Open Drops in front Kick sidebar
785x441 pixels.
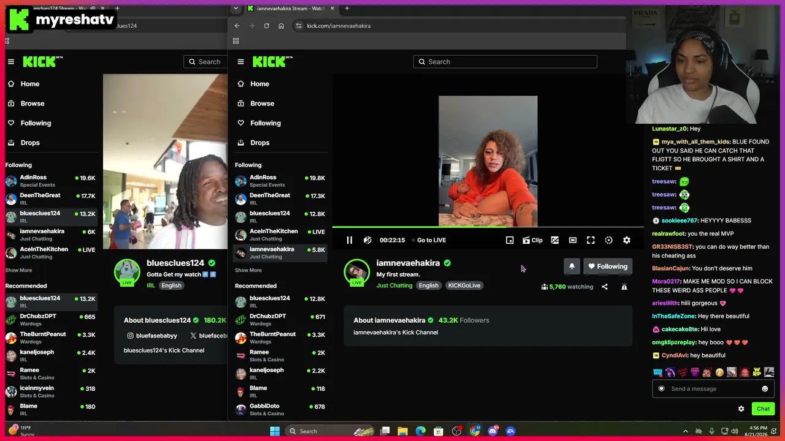tap(280, 143)
